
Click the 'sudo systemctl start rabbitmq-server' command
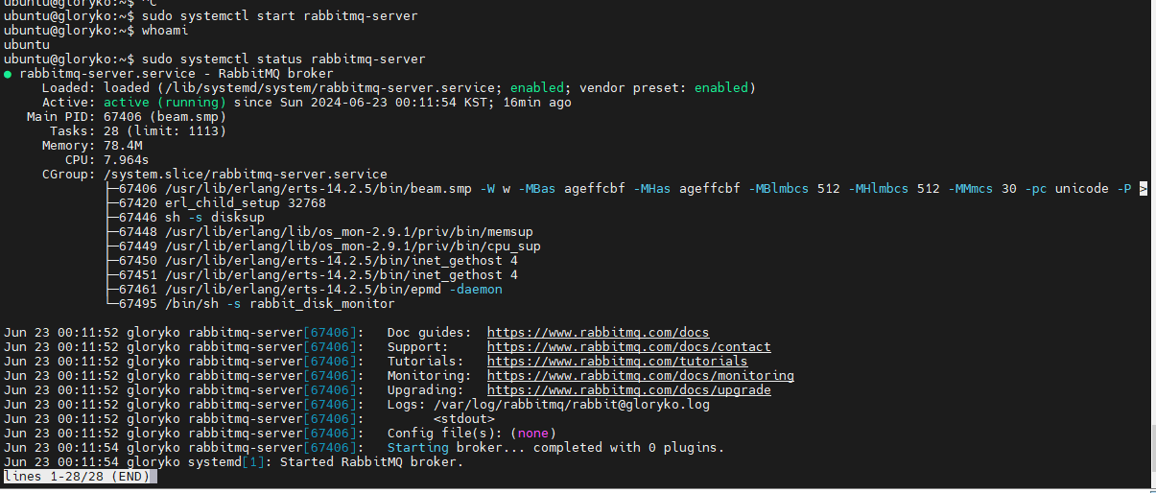pyautogui.click(x=279, y=16)
